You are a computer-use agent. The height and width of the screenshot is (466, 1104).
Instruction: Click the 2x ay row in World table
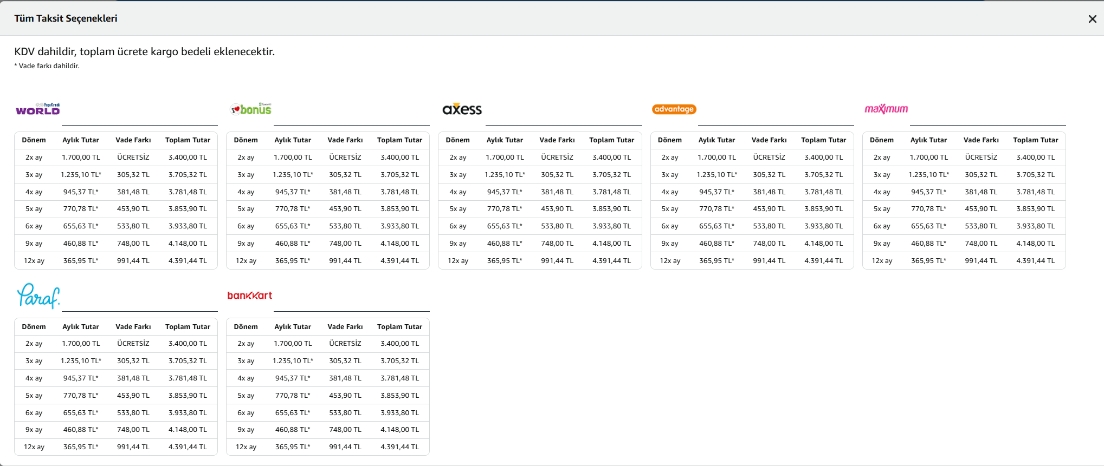pos(116,157)
